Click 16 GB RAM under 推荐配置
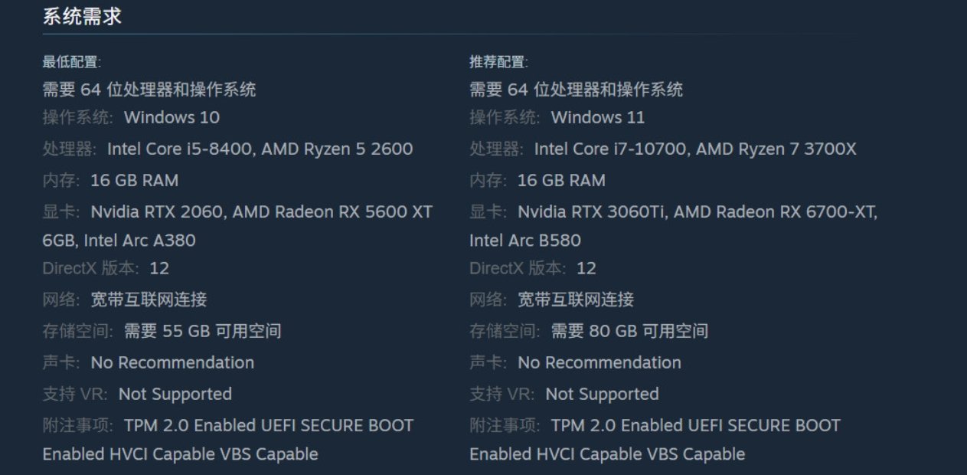Screen dimensions: 967x475 [x=561, y=181]
